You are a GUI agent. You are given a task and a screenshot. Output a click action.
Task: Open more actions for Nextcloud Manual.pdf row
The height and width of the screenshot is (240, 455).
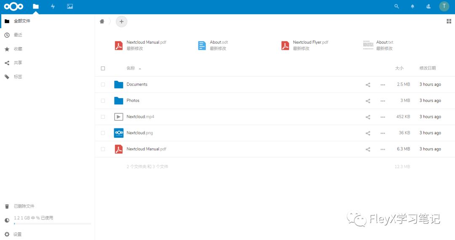point(383,149)
